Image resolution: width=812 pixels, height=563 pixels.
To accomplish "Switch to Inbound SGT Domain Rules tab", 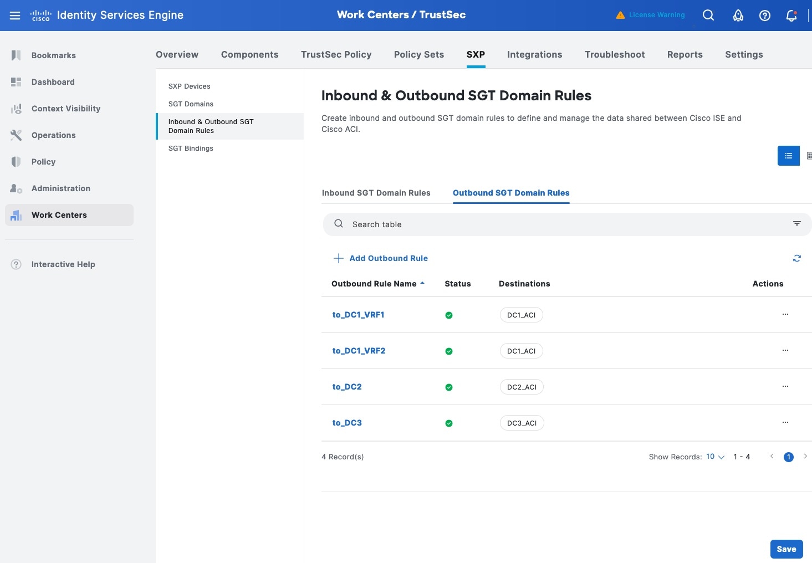I will [376, 193].
